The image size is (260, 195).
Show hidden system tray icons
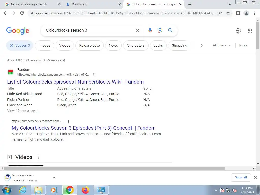pyautogui.click(x=216, y=190)
